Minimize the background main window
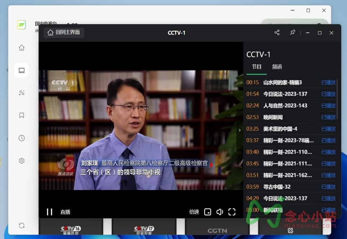 pyautogui.click(x=293, y=10)
